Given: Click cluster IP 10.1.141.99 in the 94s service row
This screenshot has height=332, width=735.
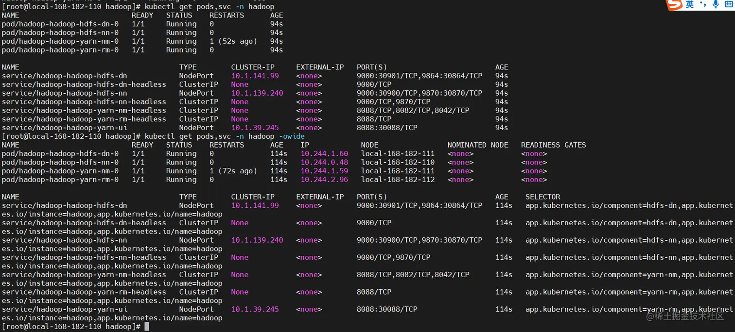Looking at the screenshot, I should (x=255, y=76).
